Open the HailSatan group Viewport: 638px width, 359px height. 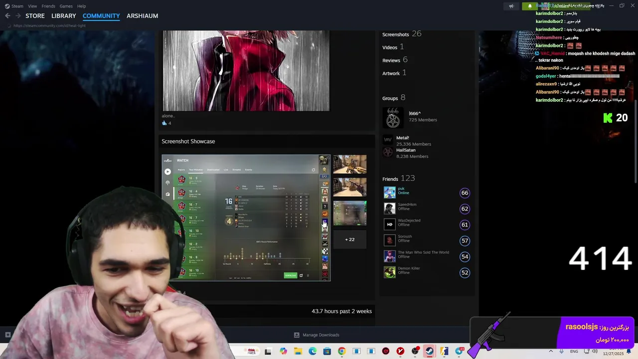click(x=406, y=150)
